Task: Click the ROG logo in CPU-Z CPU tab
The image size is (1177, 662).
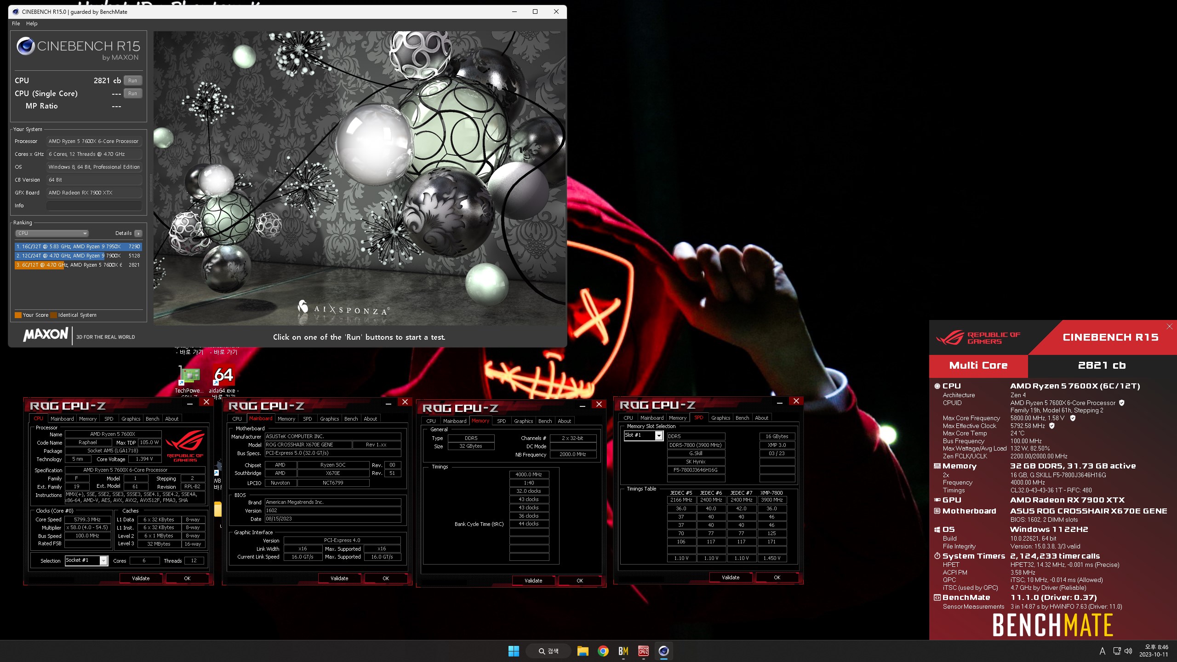Action: pos(185,445)
